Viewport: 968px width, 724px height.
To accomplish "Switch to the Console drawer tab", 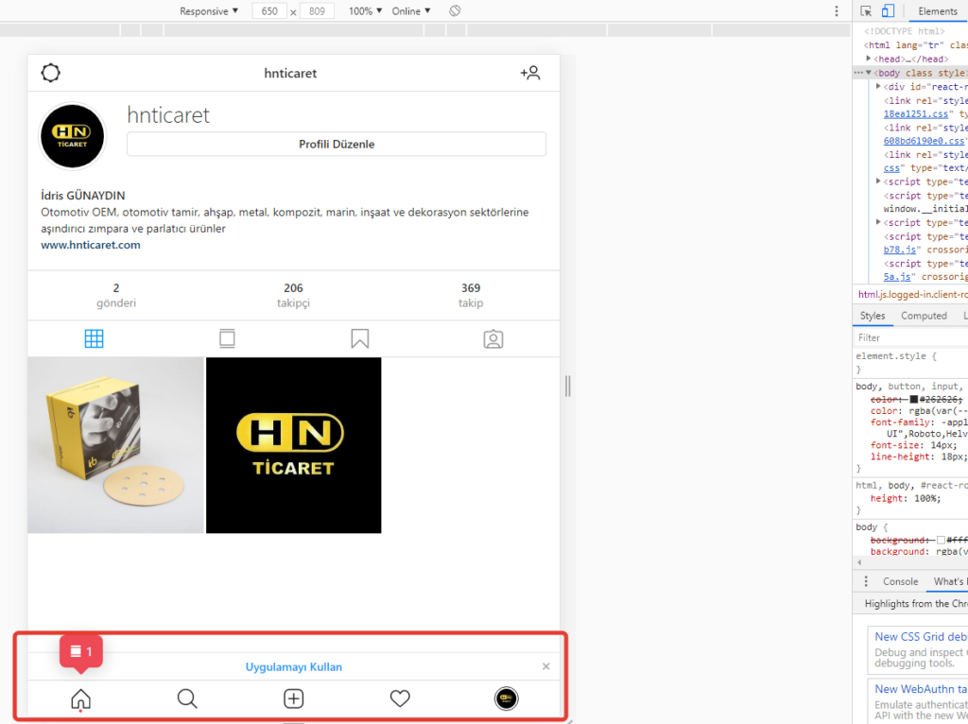I will (x=900, y=581).
